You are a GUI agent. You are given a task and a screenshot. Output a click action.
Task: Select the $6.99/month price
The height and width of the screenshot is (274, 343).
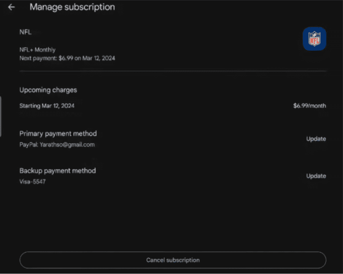pos(310,106)
